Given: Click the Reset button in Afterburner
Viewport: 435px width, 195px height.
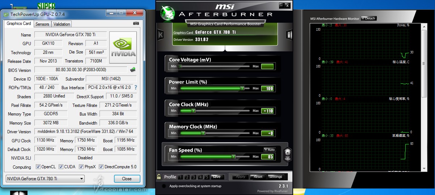Looking at the screenshot, I should [x=258, y=177].
